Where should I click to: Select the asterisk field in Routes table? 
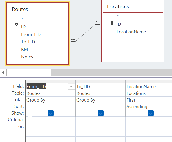(22, 19)
